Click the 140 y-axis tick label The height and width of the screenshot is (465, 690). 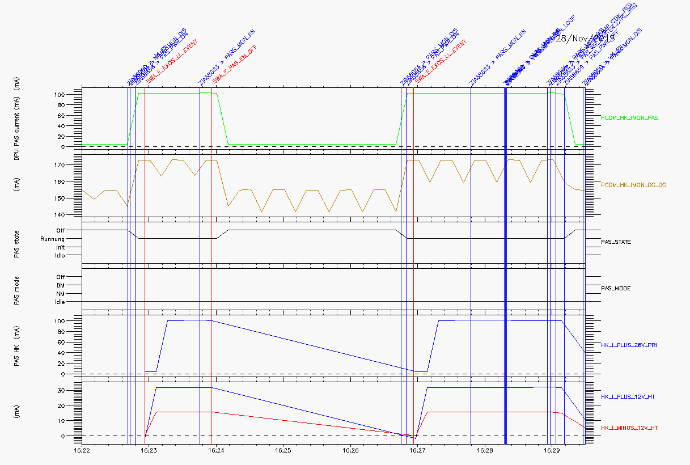click(60, 215)
